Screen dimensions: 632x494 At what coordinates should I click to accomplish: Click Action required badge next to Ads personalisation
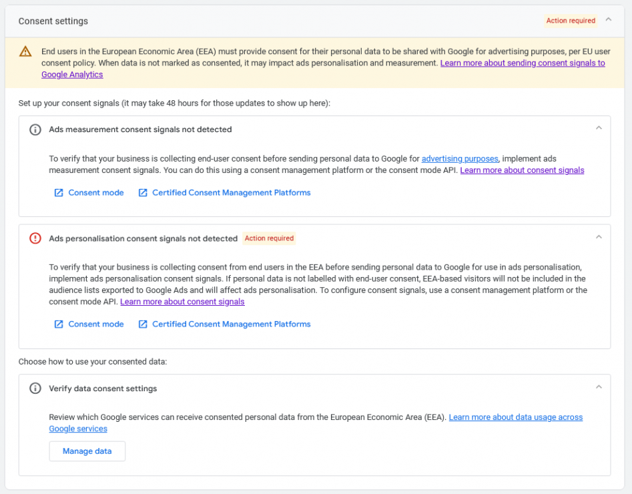click(269, 238)
